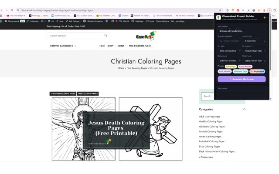The width and height of the screenshot is (279, 174).
Task: Open the YouTube 'This ONE Prompt' bookmark
Action: [17, 16]
